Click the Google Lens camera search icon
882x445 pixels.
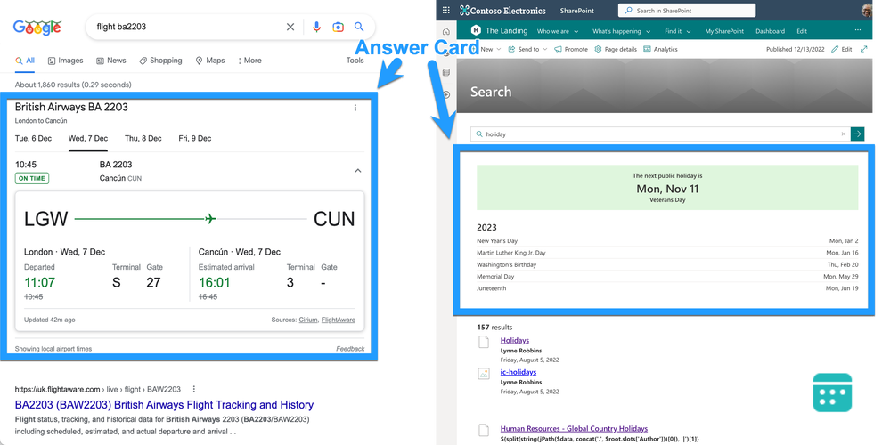(338, 27)
